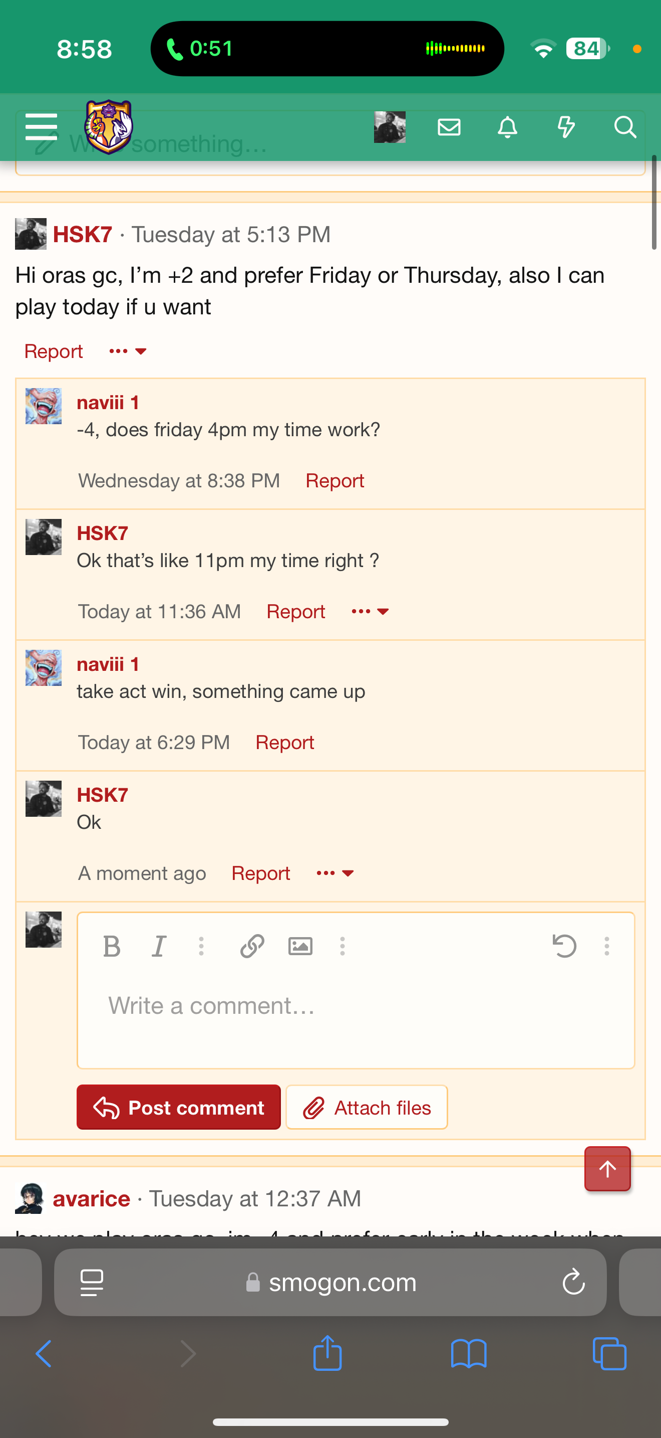Toggle bold formatting in the comment editor
Screen dimensions: 661x1438
click(112, 946)
